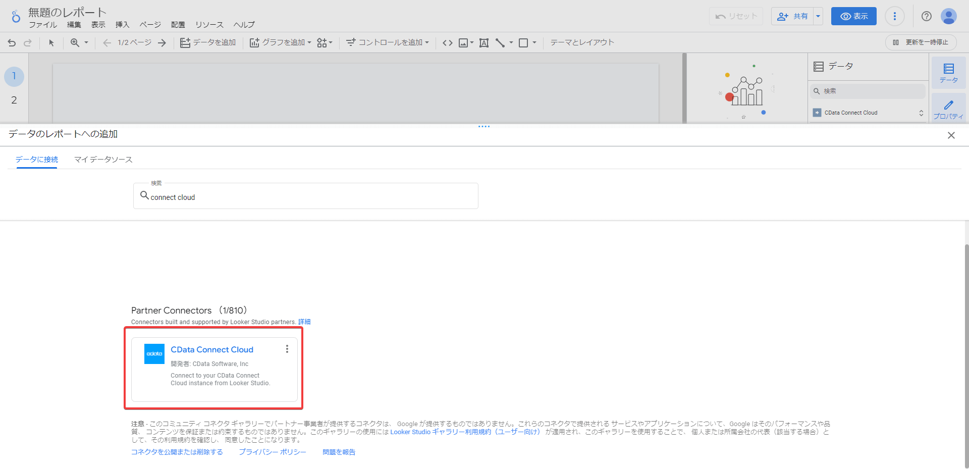Select the rectangle shape tool
Screen dimensions: 969x469
pyautogui.click(x=523, y=43)
